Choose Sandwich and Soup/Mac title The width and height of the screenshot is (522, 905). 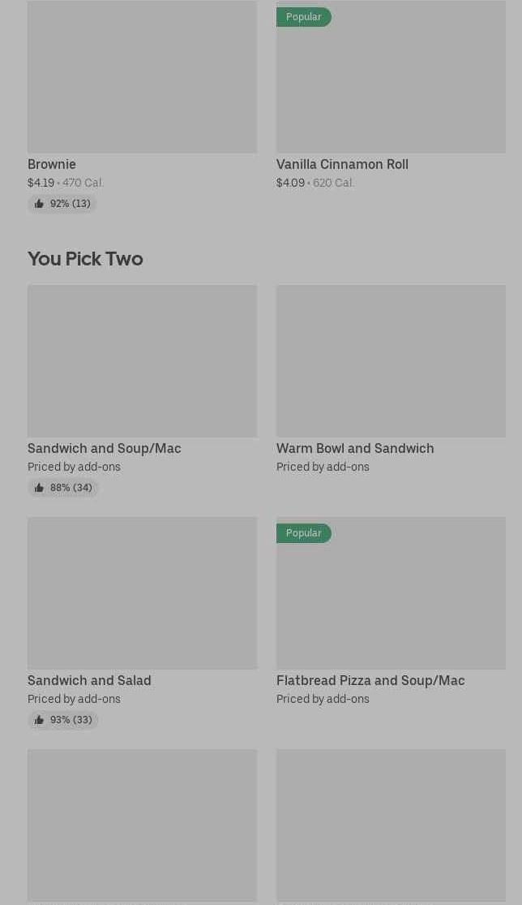(104, 448)
